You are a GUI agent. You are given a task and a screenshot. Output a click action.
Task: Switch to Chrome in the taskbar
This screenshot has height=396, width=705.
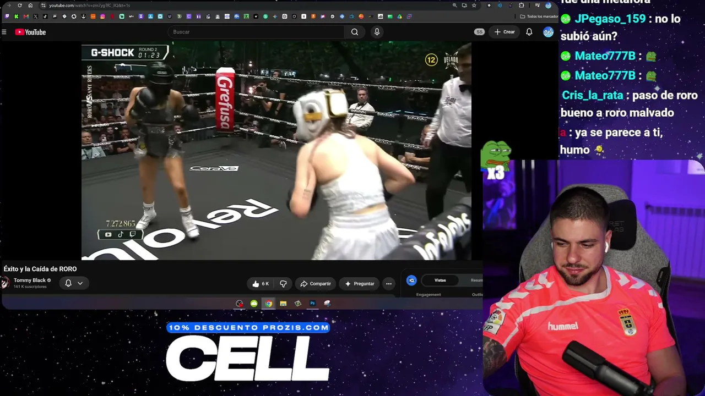(268, 304)
